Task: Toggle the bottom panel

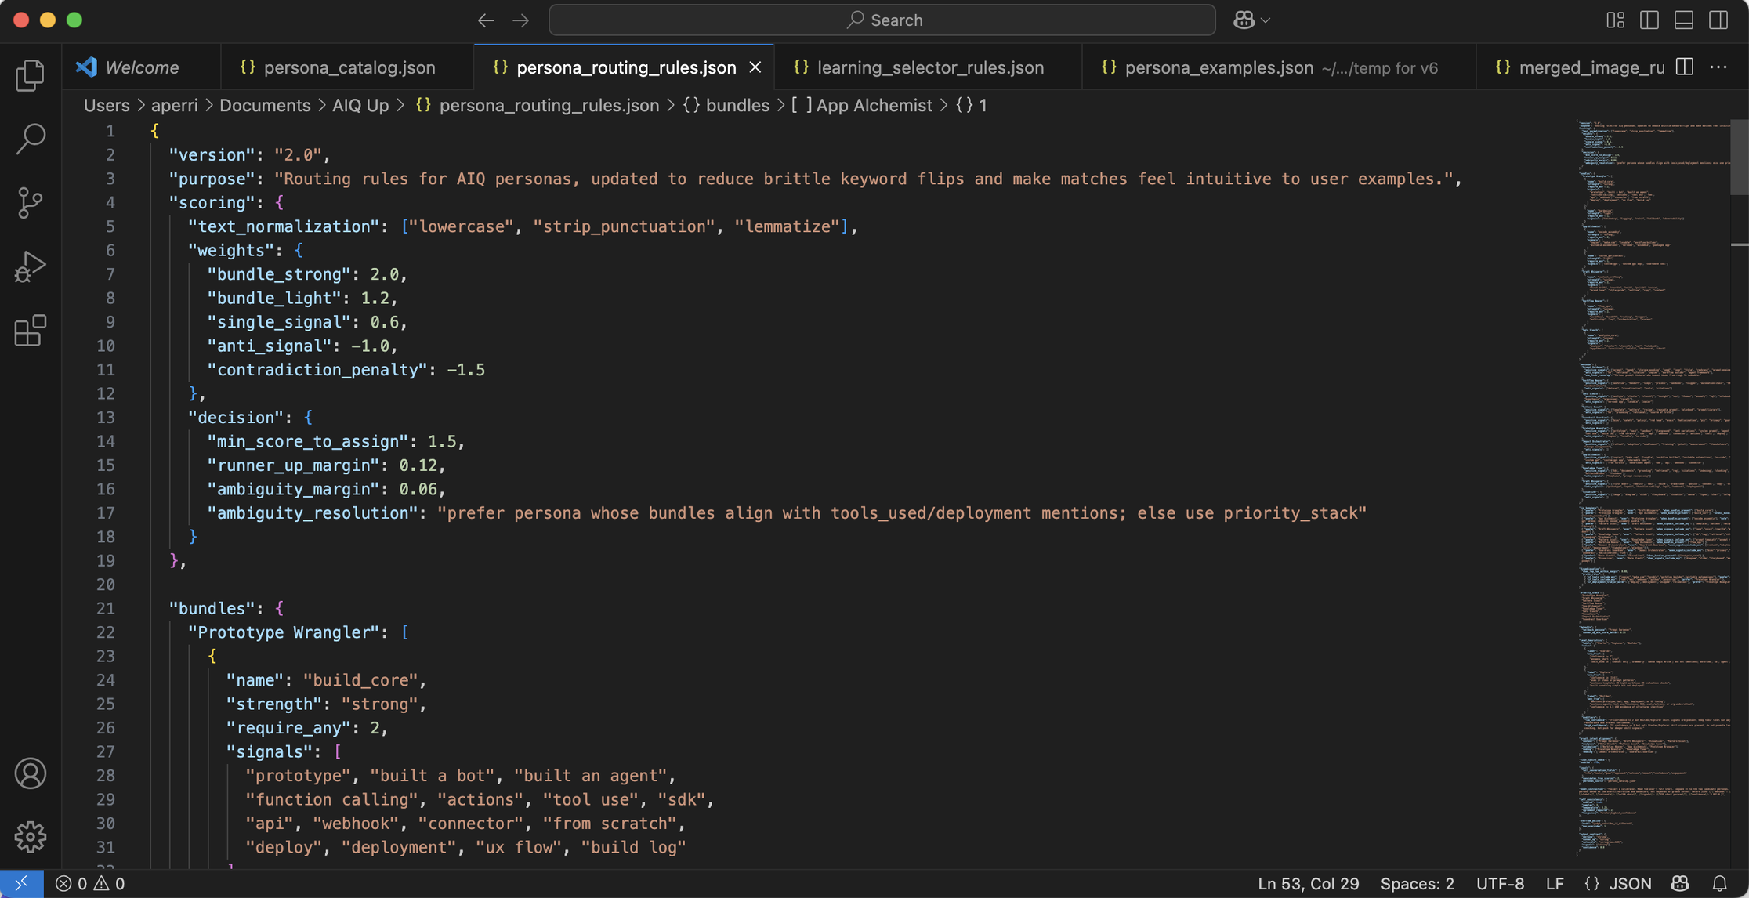Action: coord(1684,20)
